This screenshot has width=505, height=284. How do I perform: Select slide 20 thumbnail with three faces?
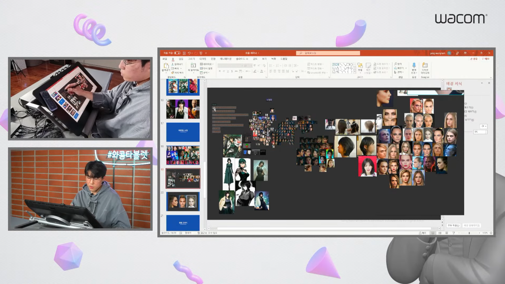(183, 201)
